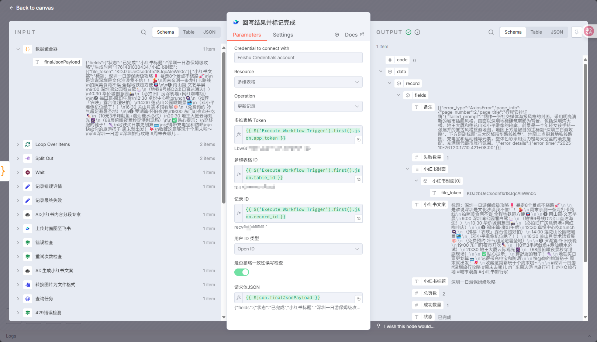597x342 pixels.
Task: Click the 查询任务 globe icon
Action: pos(28,299)
